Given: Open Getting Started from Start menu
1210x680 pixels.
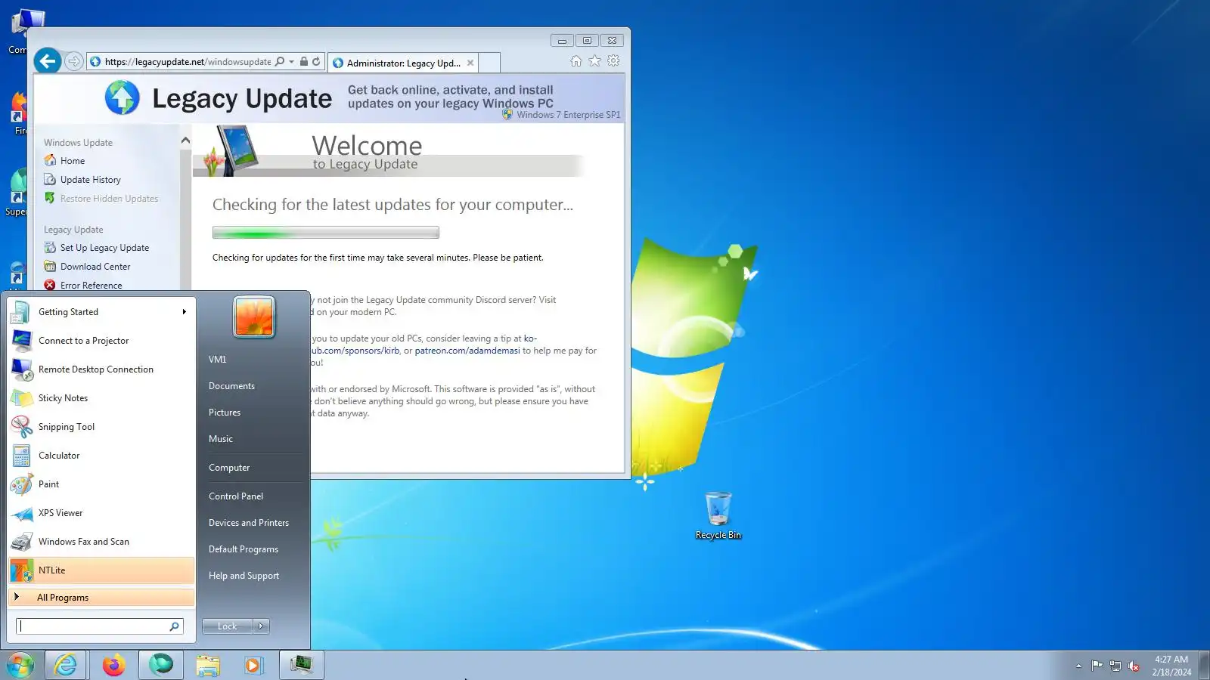Looking at the screenshot, I should (x=101, y=312).
